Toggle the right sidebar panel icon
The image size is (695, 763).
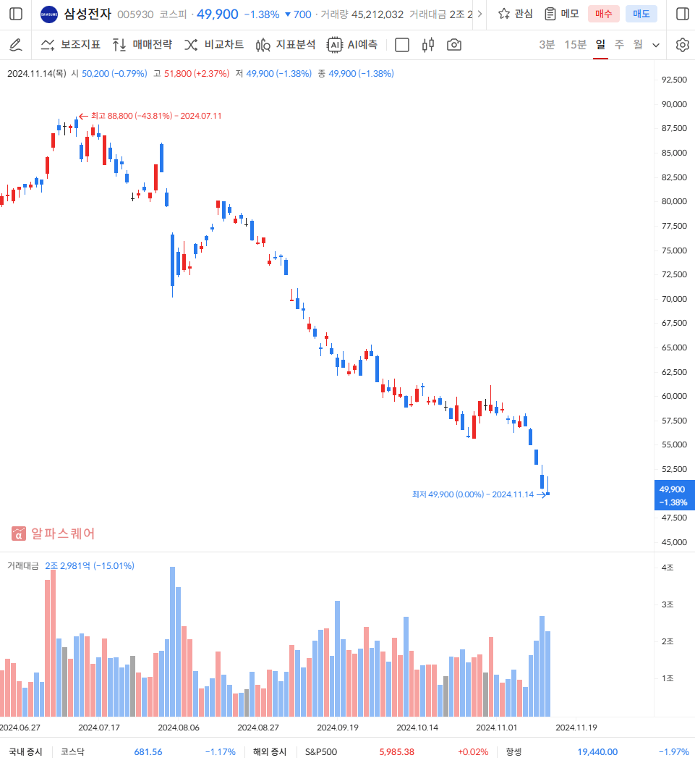tap(682, 14)
